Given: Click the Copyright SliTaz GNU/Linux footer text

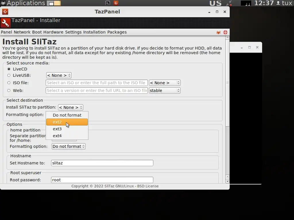Looking at the screenshot, I should (x=115, y=186).
